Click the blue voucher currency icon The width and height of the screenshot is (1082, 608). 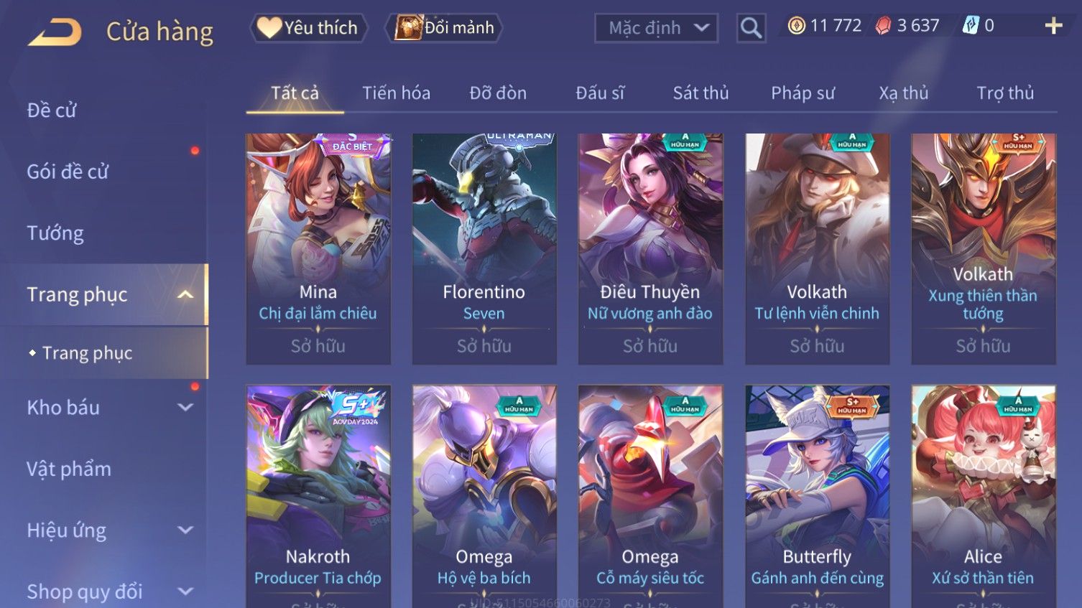coord(971,26)
